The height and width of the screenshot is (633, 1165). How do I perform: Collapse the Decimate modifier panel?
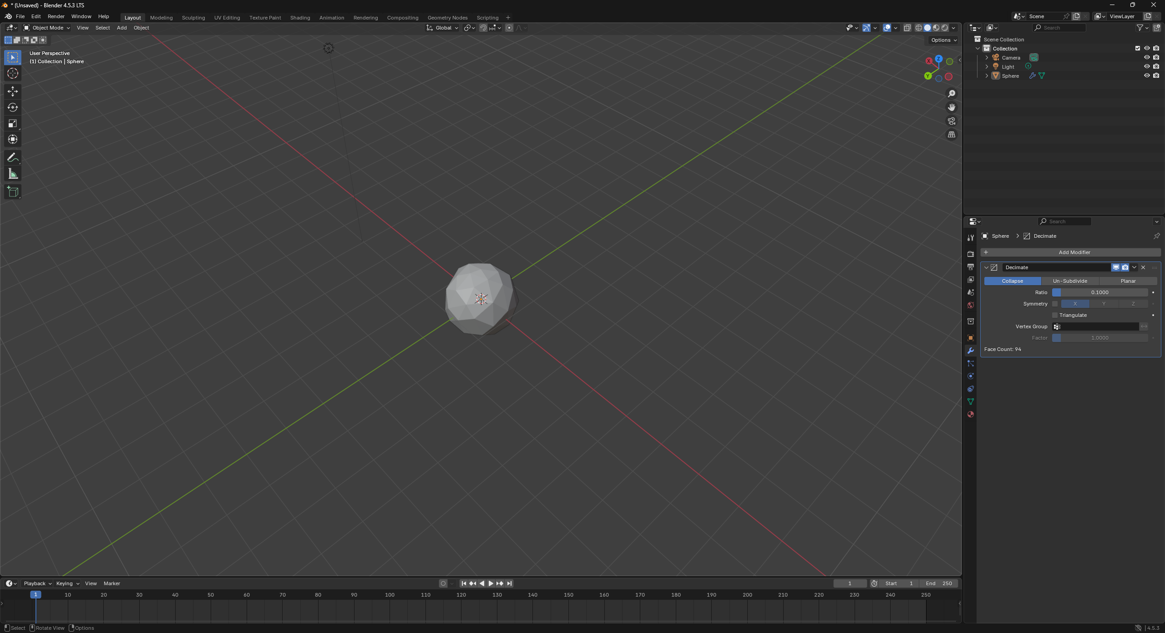click(x=986, y=267)
